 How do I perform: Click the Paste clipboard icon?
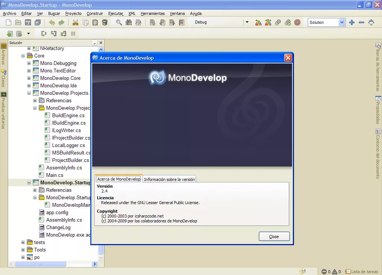point(95,22)
